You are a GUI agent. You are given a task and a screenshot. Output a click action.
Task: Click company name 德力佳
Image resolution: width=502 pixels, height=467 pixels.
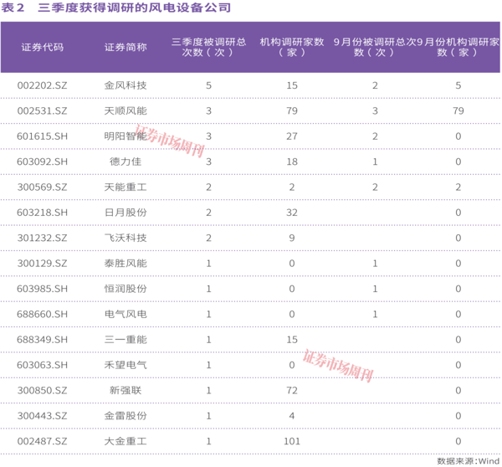tap(125, 162)
